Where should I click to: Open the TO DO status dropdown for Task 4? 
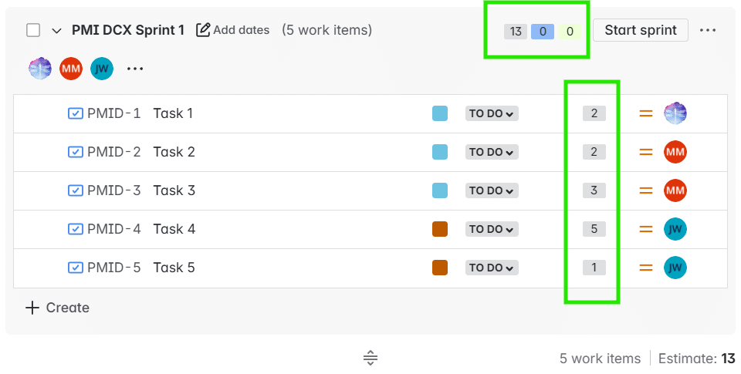[492, 229]
